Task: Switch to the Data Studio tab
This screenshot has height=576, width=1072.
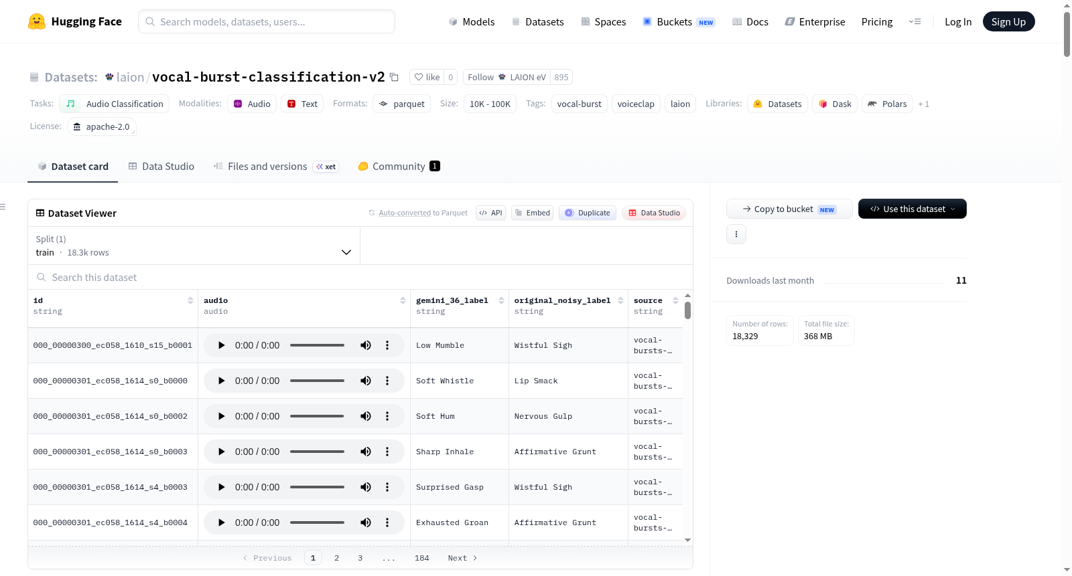Action: (161, 167)
